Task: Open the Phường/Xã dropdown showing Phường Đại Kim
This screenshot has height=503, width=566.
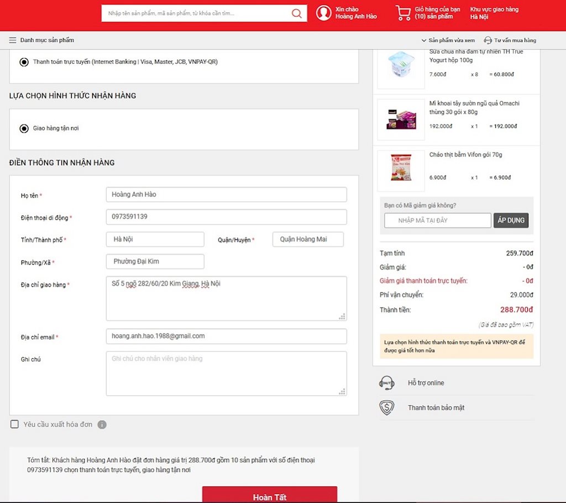Action: tap(155, 261)
